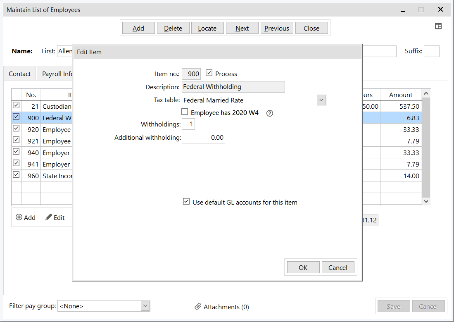This screenshot has width=454, height=322.
Task: Open the layout icon at top right
Action: coord(438,26)
